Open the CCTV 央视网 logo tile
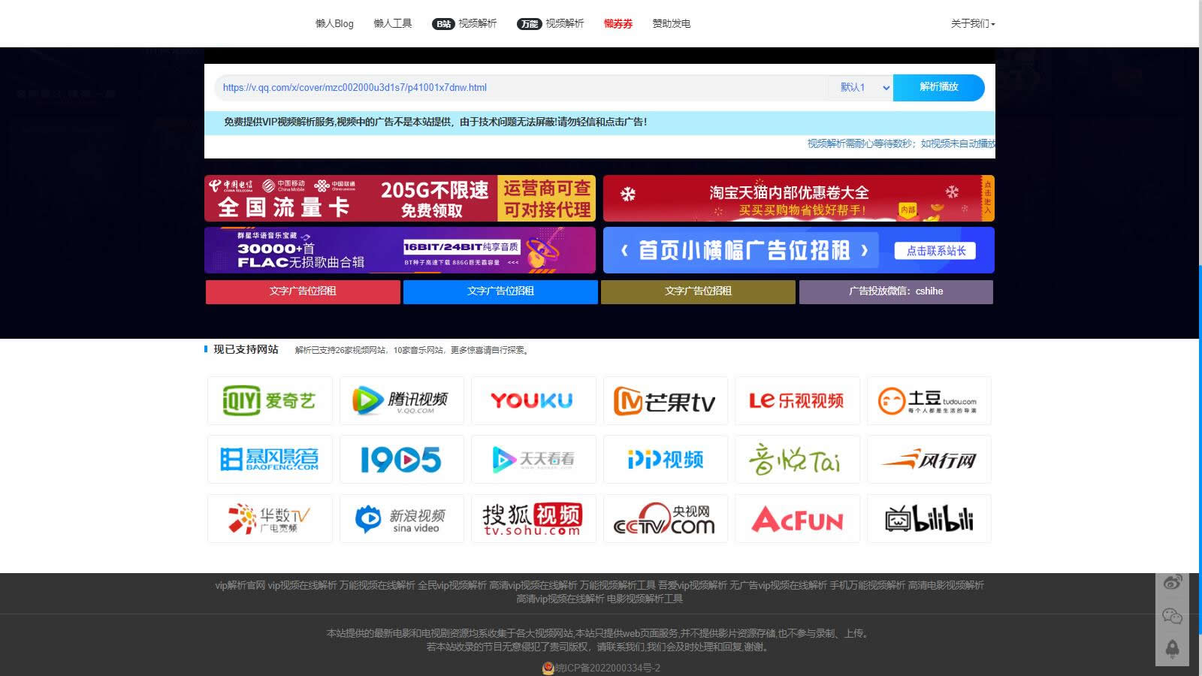Image resolution: width=1202 pixels, height=676 pixels. pyautogui.click(x=666, y=518)
